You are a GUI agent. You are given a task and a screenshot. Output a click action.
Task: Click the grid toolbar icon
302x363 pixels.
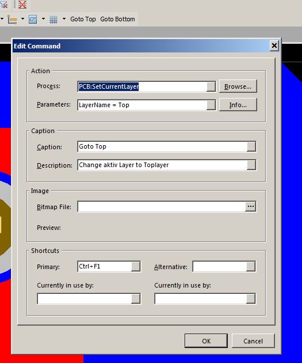point(53,20)
